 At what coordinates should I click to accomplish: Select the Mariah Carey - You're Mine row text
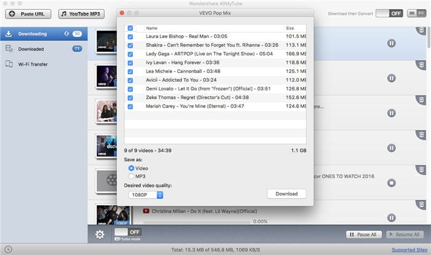point(195,106)
